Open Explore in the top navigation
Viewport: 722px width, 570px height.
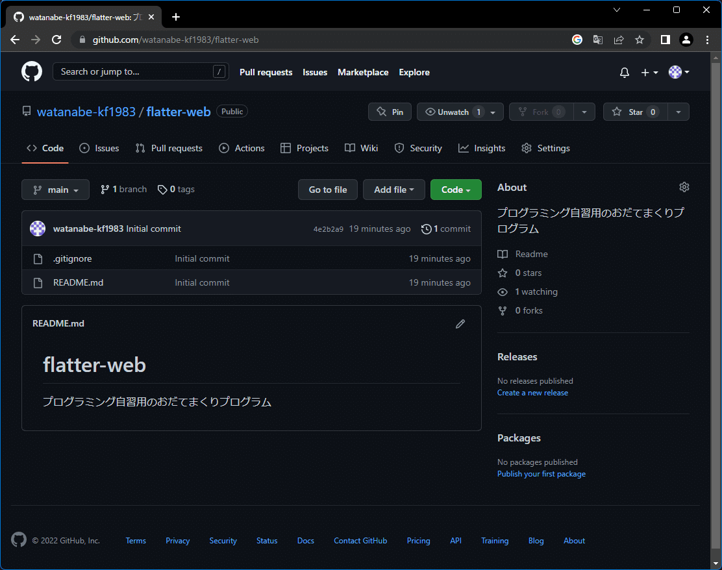click(x=414, y=72)
